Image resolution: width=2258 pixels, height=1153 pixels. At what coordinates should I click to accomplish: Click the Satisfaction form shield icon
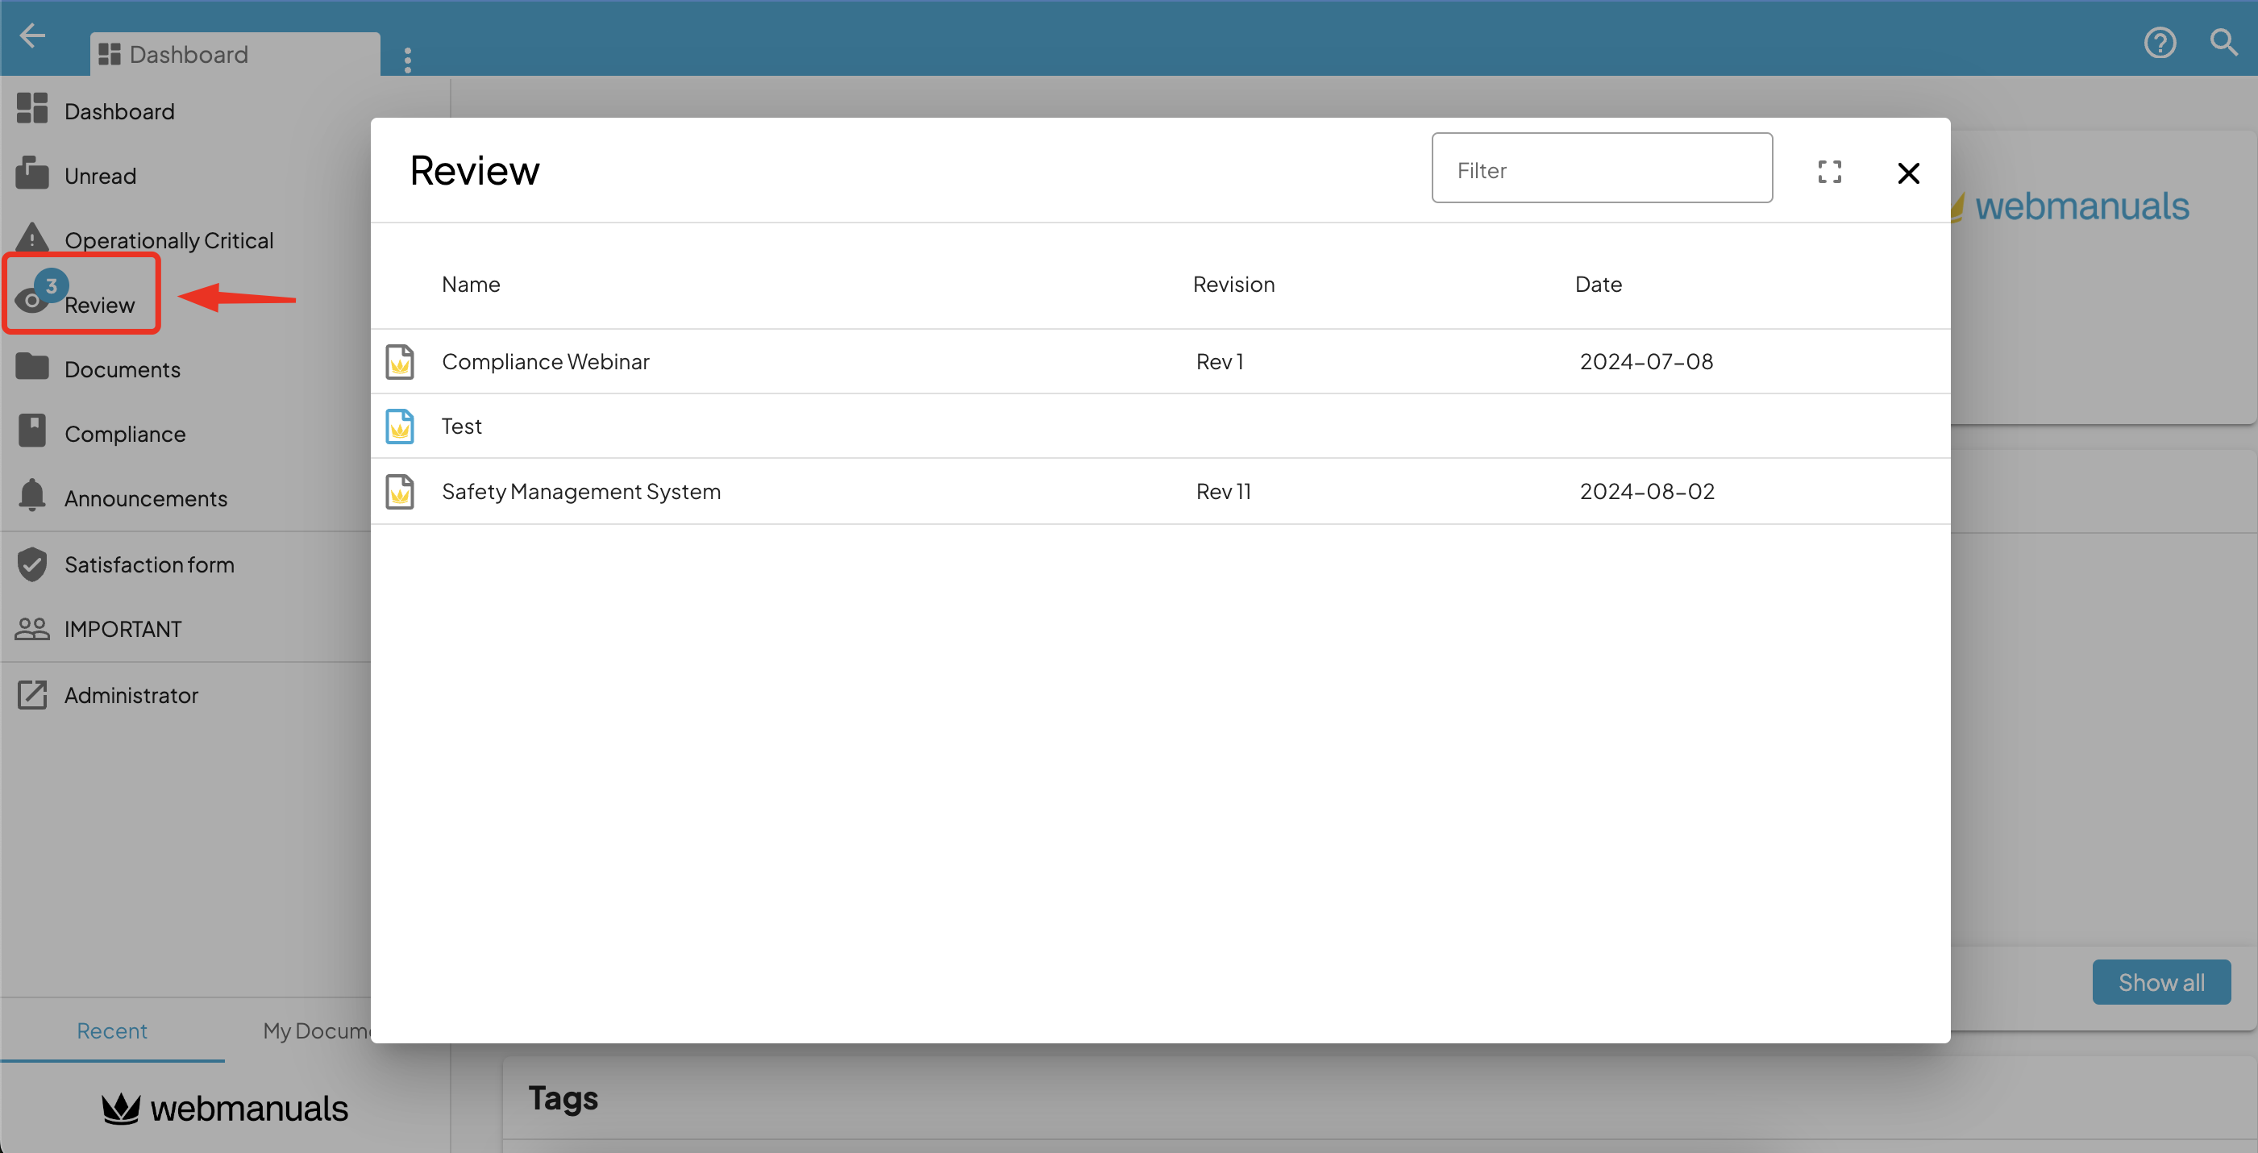tap(32, 564)
